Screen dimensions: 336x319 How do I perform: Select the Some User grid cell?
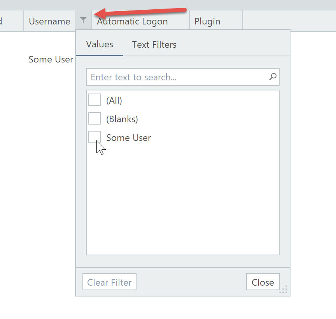tap(51, 59)
